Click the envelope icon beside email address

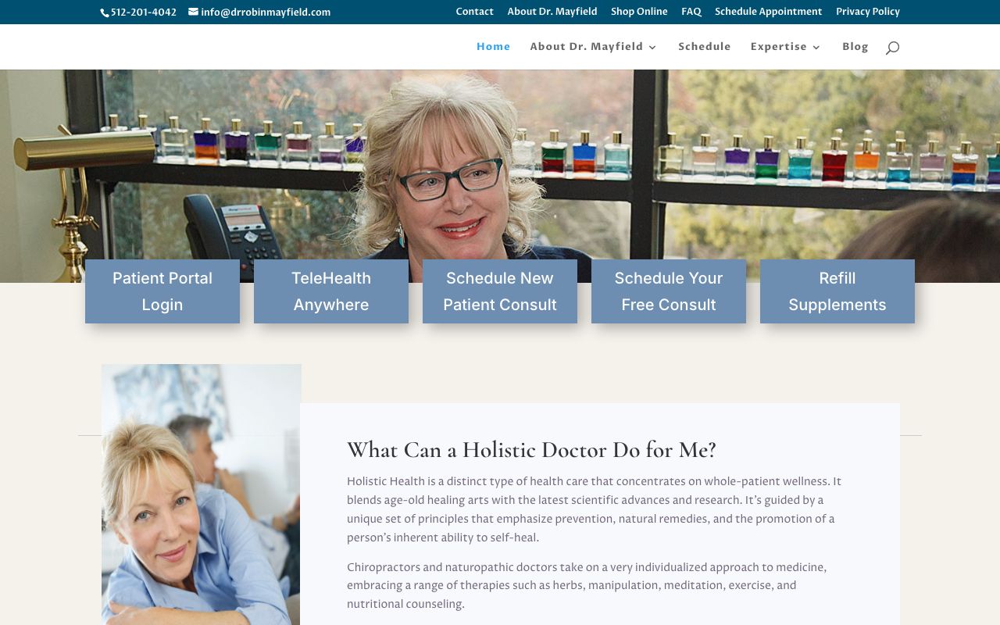pyautogui.click(x=193, y=12)
